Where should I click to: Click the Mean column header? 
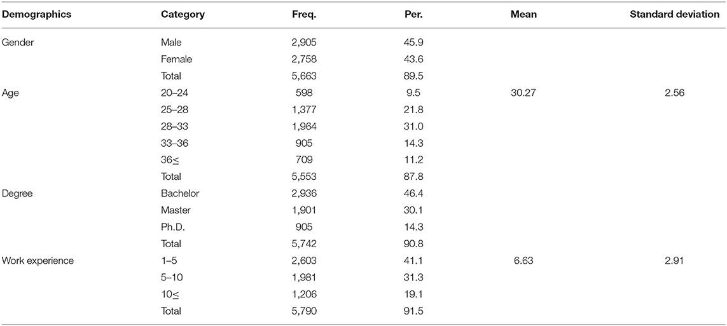point(523,15)
